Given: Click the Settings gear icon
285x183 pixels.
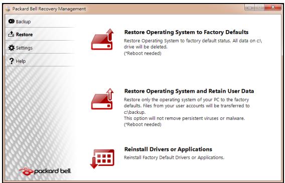Looking at the screenshot, I should pos(11,48).
